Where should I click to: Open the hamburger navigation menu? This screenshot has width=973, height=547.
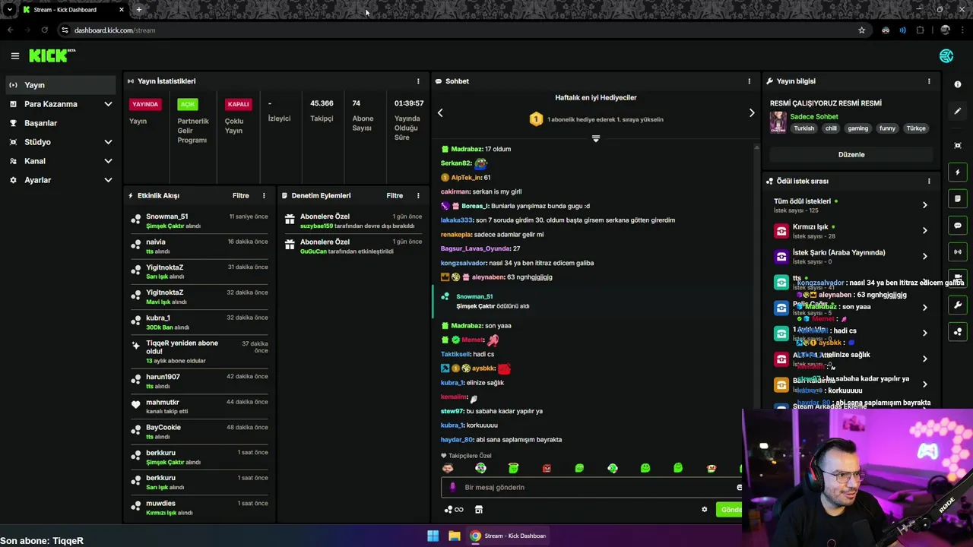click(14, 55)
